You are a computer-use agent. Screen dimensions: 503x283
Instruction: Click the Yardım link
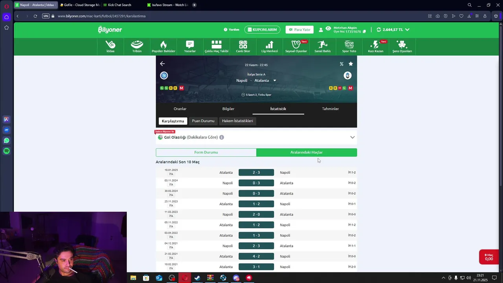231,29
